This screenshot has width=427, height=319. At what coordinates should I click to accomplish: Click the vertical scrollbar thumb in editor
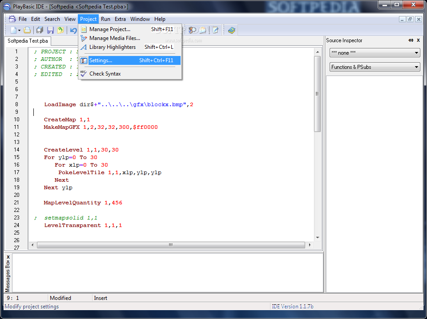[x=318, y=94]
